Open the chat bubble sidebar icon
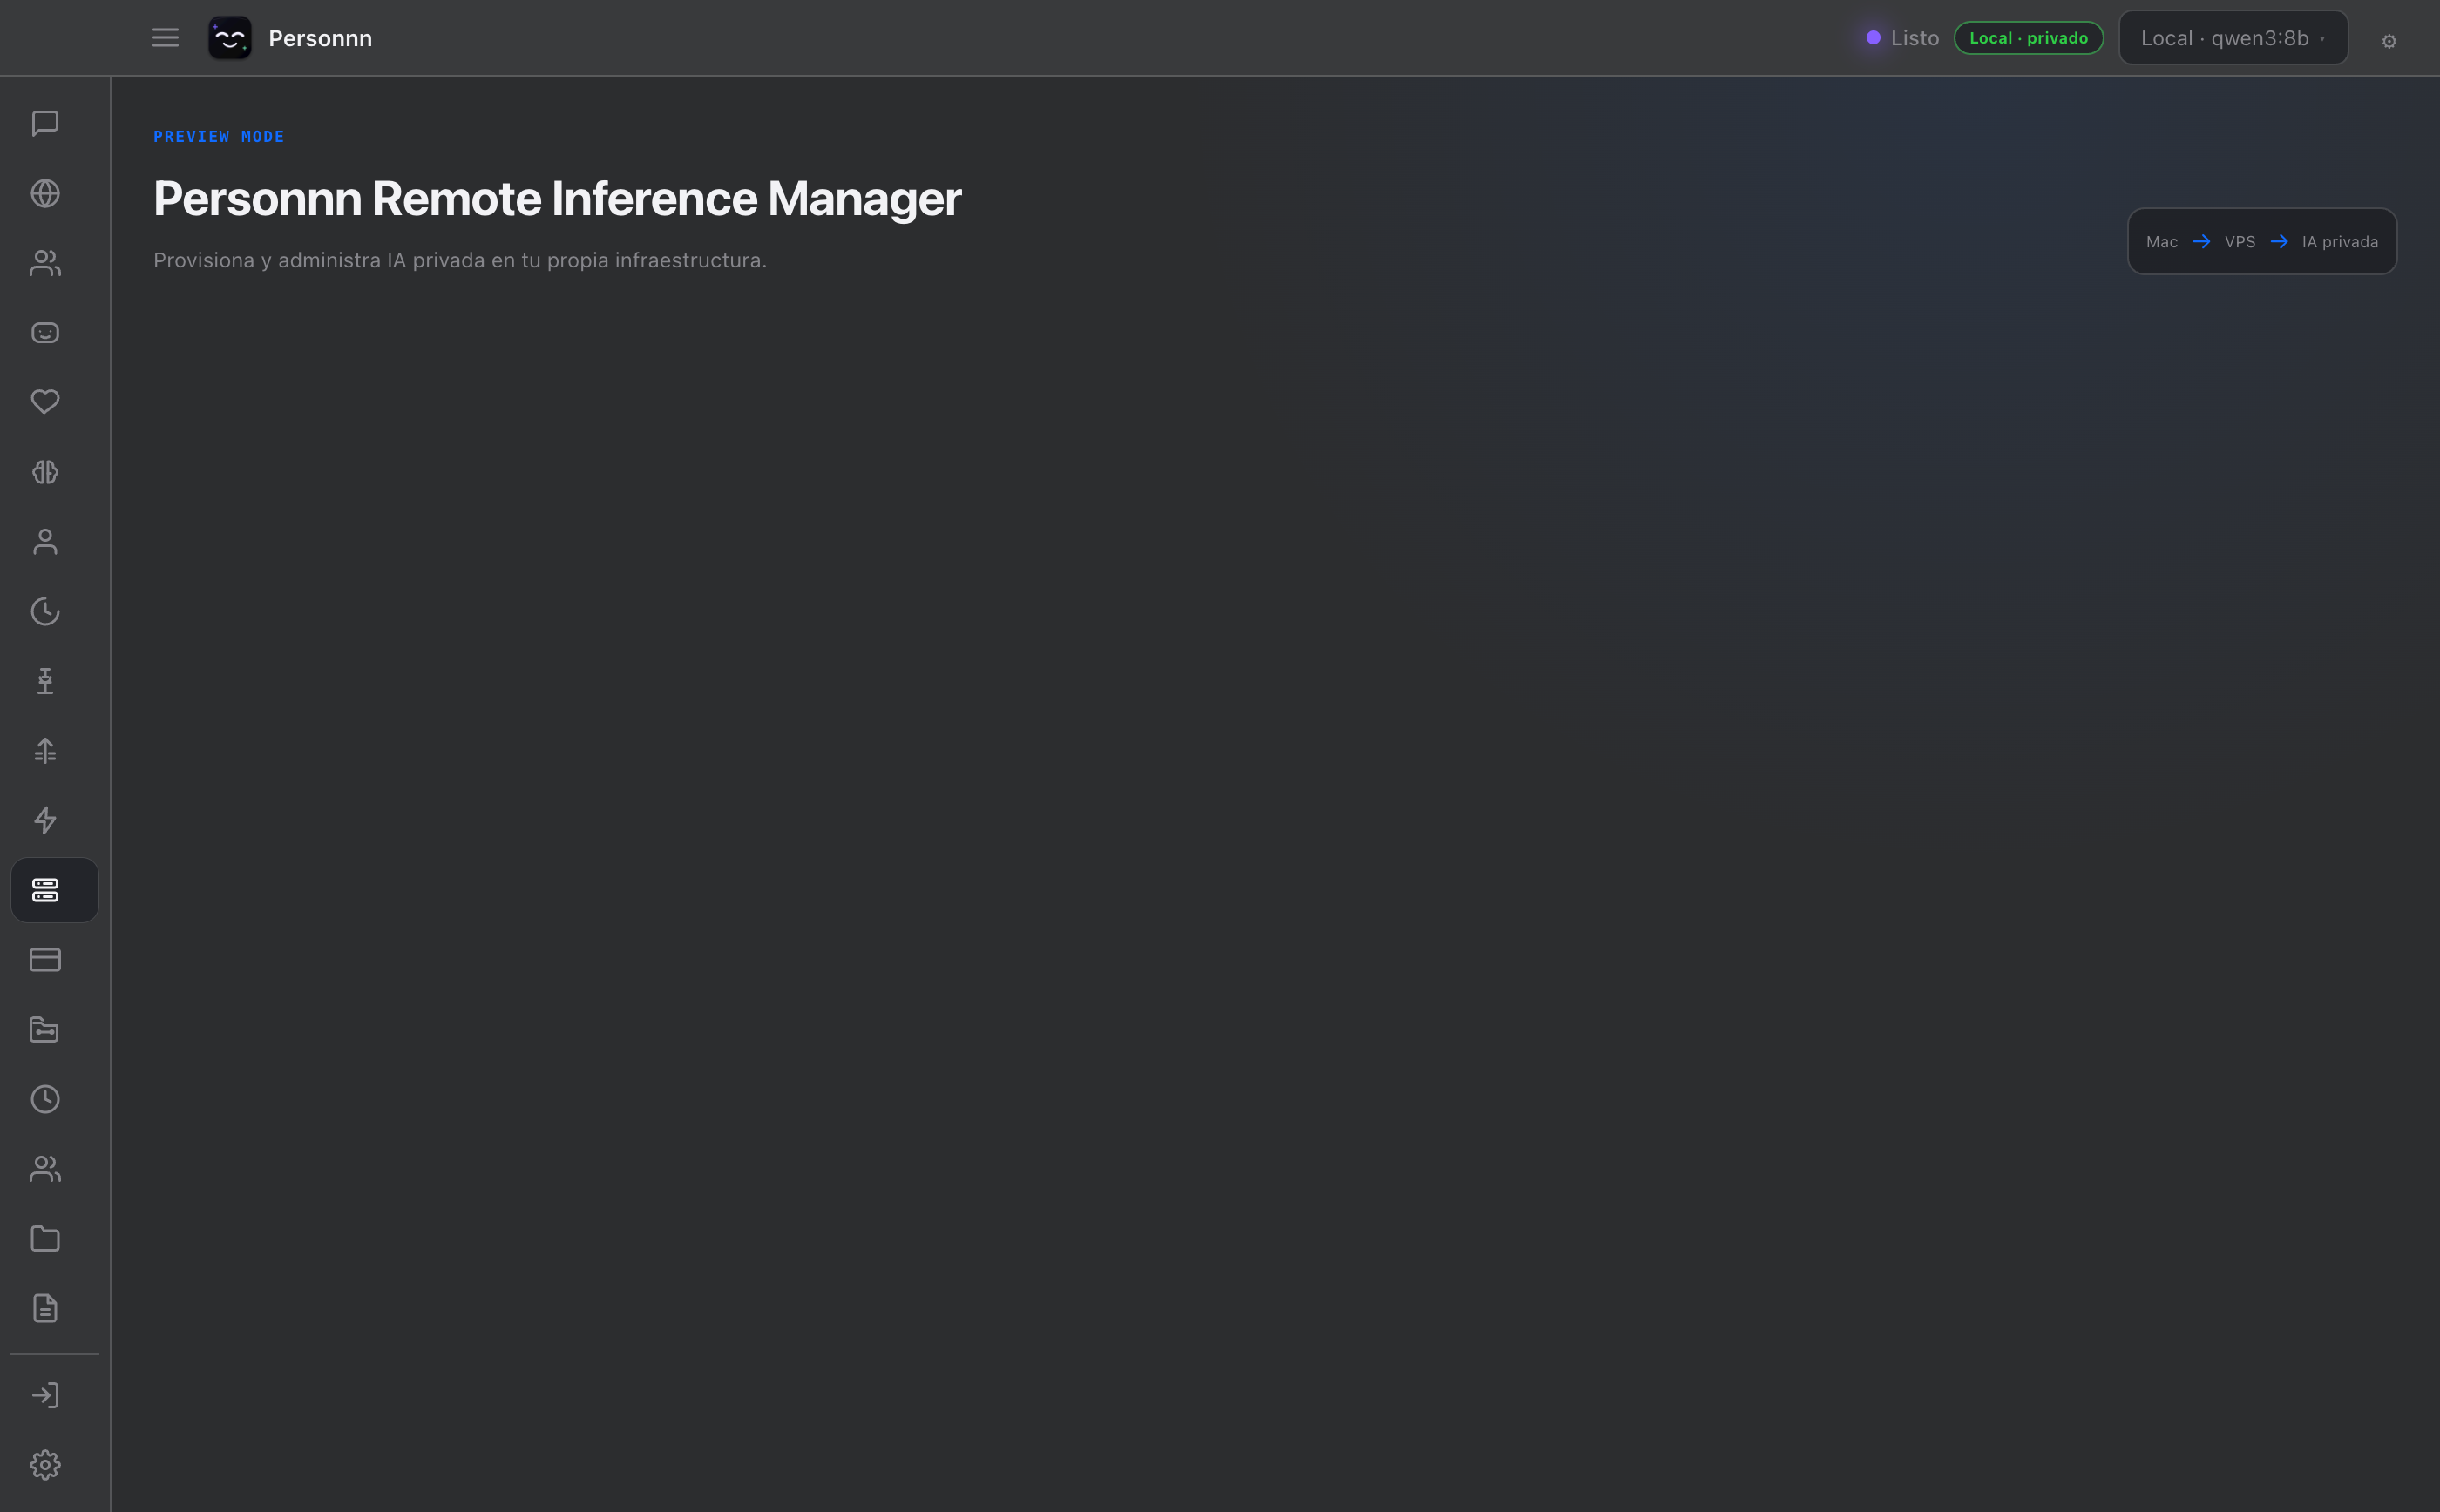2440x1512 pixels. [x=45, y=123]
